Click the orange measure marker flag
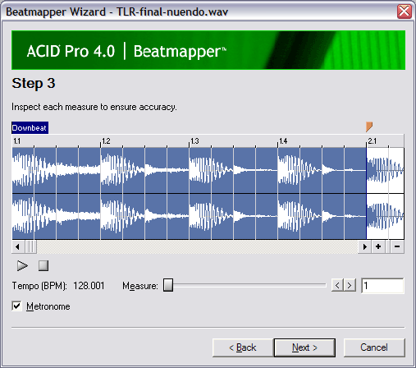 (x=369, y=126)
